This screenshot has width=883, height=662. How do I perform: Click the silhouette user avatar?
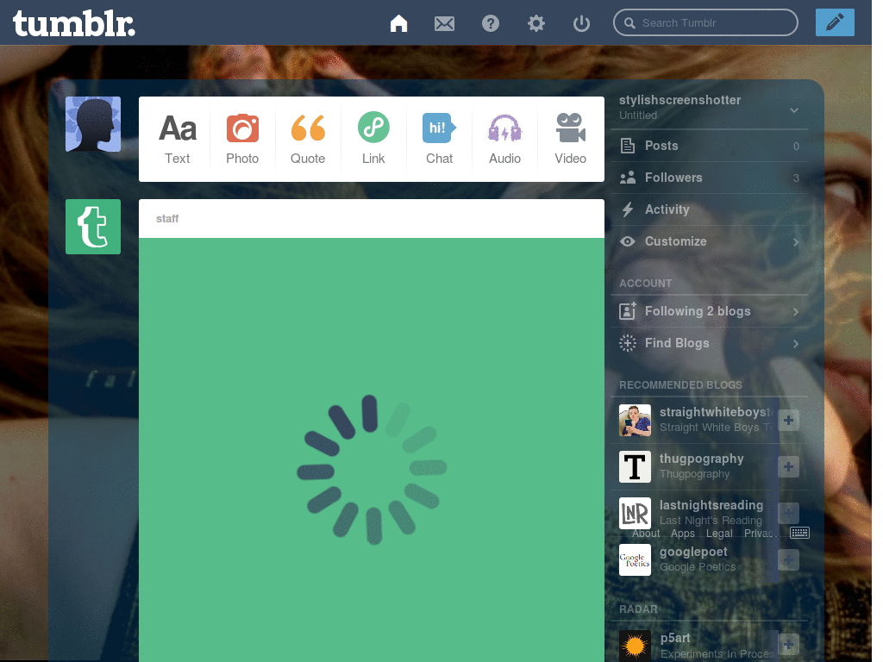pos(93,124)
